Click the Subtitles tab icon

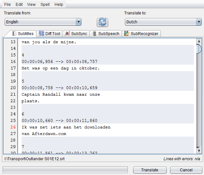(14, 34)
